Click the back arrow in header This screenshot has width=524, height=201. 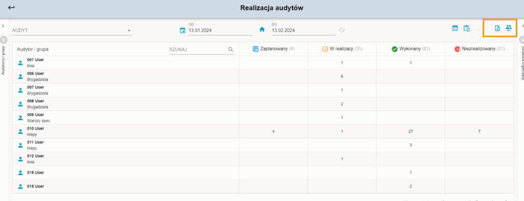pos(11,8)
